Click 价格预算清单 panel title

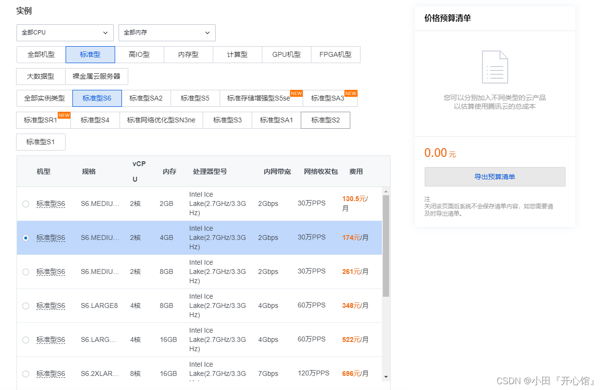tap(447, 18)
